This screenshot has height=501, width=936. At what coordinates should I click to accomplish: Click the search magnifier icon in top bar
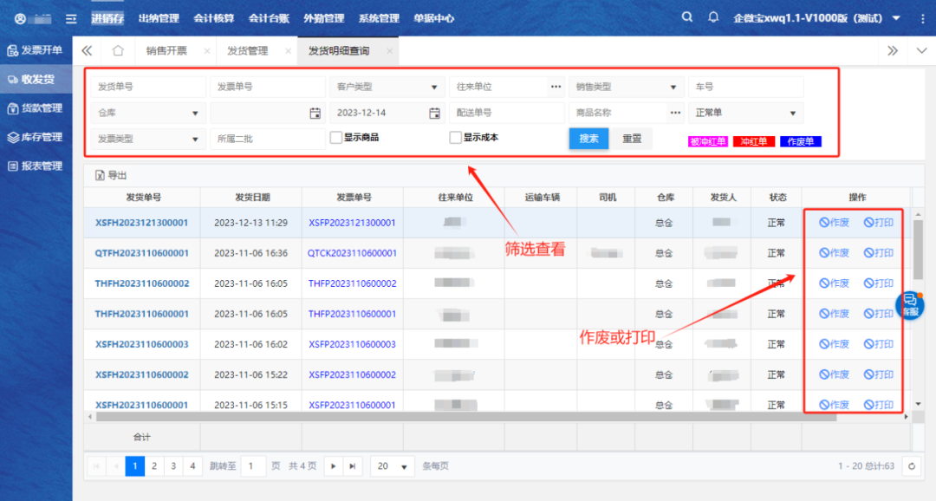[x=687, y=17]
